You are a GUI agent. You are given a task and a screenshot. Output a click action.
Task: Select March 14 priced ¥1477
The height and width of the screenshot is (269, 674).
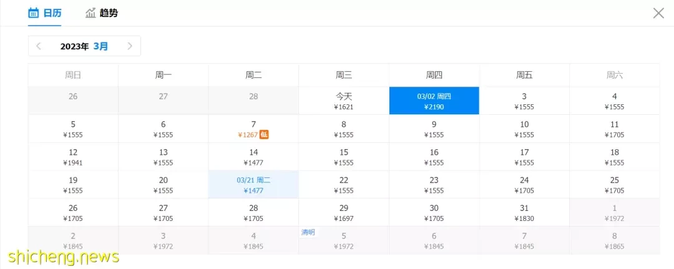(253, 157)
